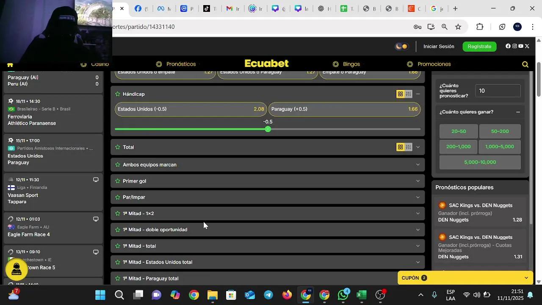Open live stream icon for Eagle Farm Race 4
This screenshot has width=542, height=305.
coord(96,219)
